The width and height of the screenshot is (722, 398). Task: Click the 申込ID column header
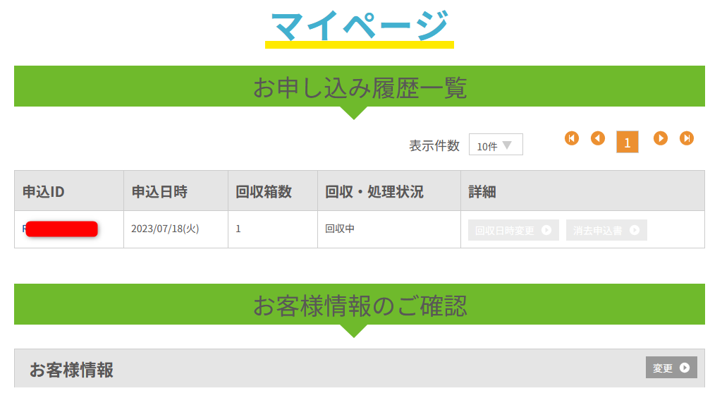(44, 191)
